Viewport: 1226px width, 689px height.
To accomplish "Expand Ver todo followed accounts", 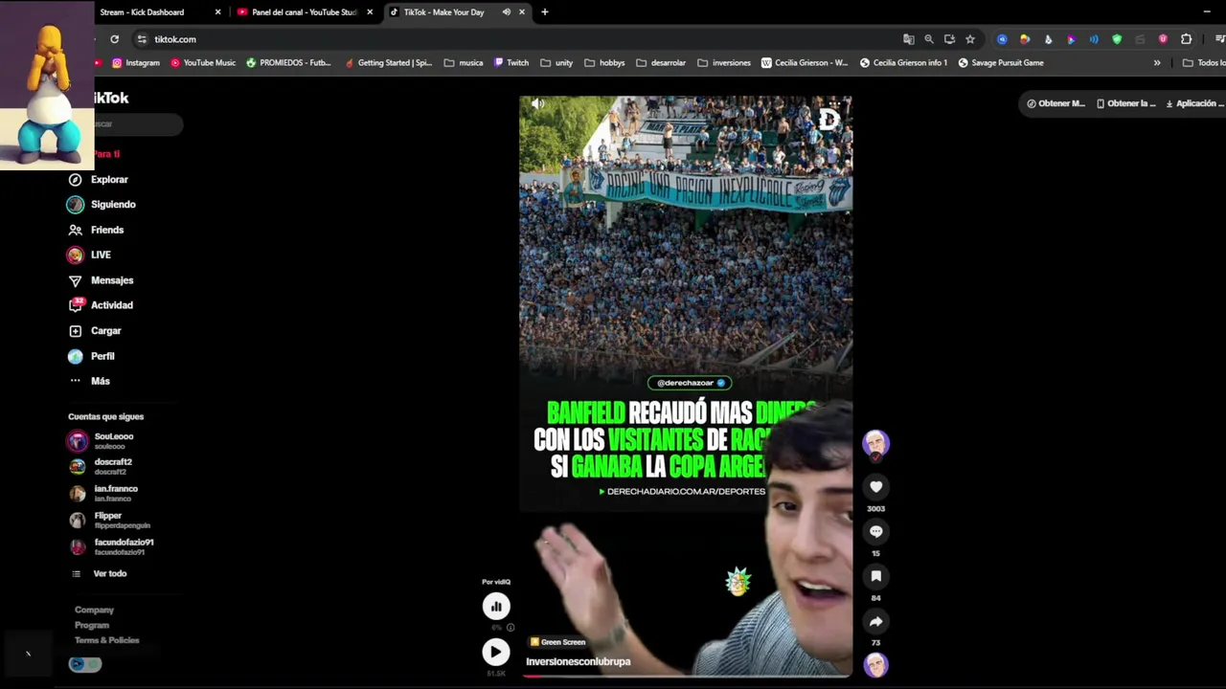I will 99,573.
